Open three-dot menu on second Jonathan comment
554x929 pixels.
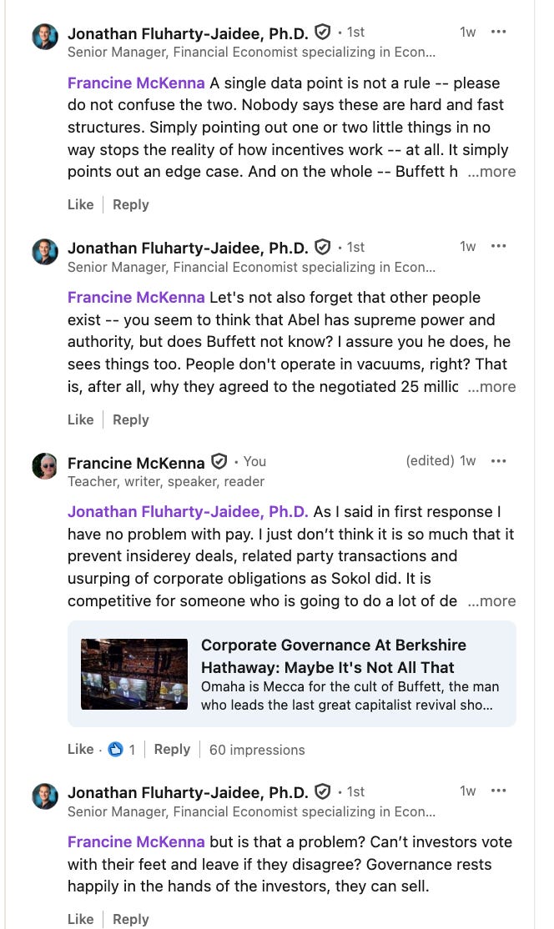[498, 247]
